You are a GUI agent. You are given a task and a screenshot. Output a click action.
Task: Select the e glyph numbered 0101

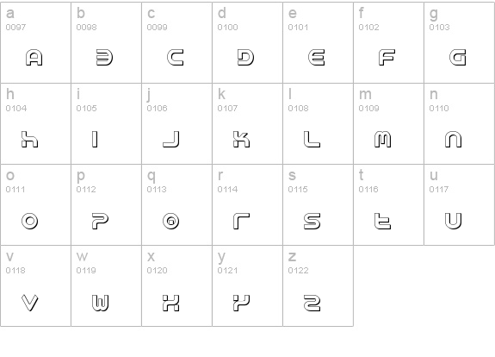[x=316, y=58]
